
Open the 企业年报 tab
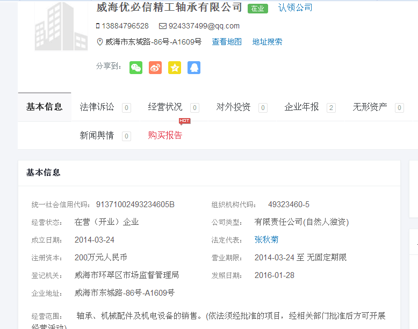(302, 107)
